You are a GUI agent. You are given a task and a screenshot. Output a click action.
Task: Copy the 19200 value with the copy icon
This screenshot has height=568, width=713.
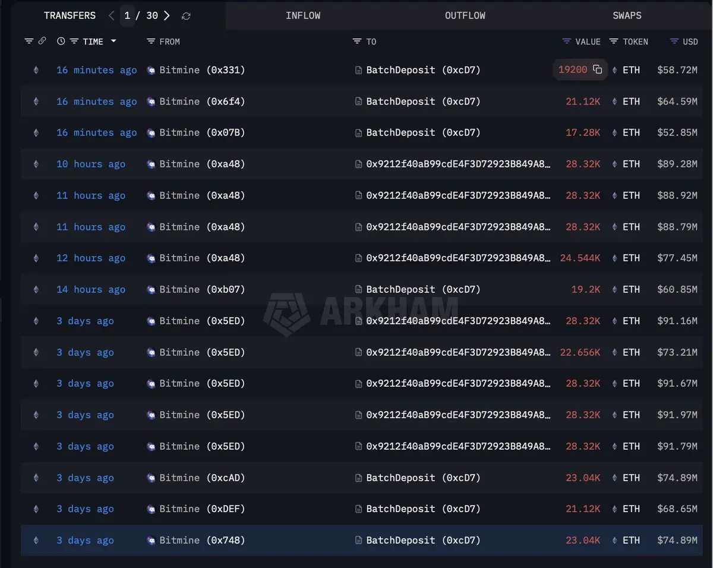click(x=598, y=70)
